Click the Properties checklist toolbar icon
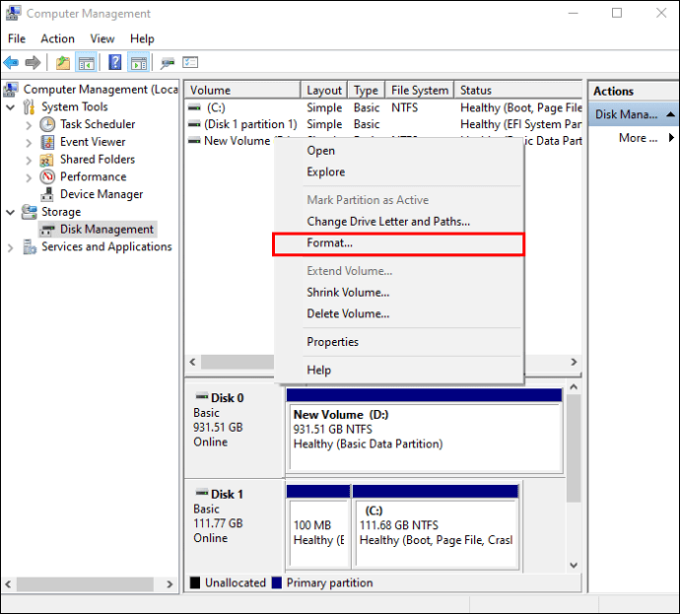 coord(190,62)
